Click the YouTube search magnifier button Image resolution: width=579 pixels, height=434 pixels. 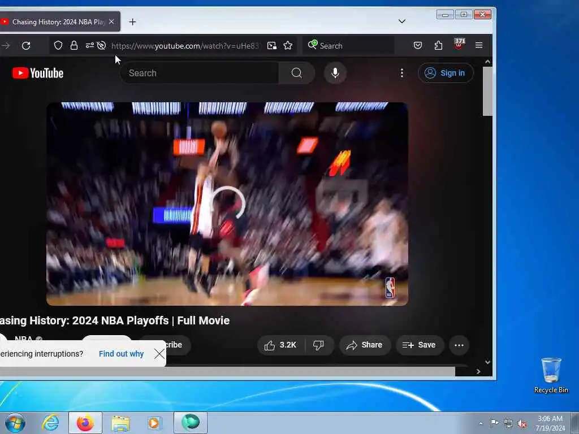click(x=296, y=73)
